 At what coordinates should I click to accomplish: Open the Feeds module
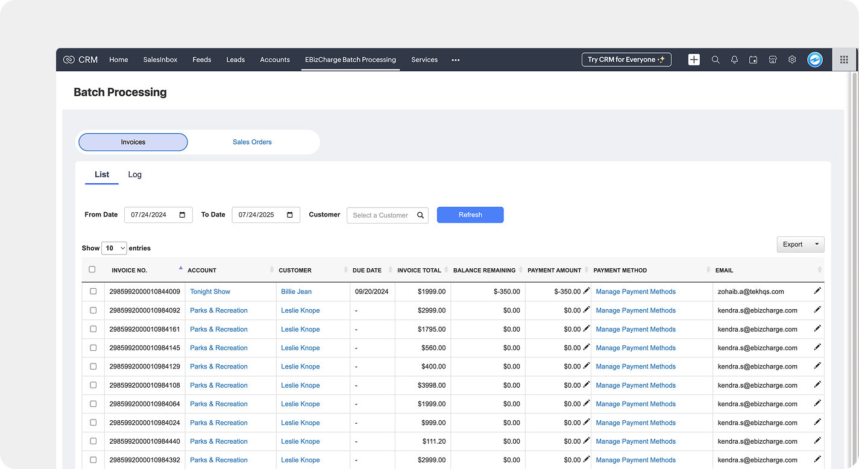pos(202,60)
